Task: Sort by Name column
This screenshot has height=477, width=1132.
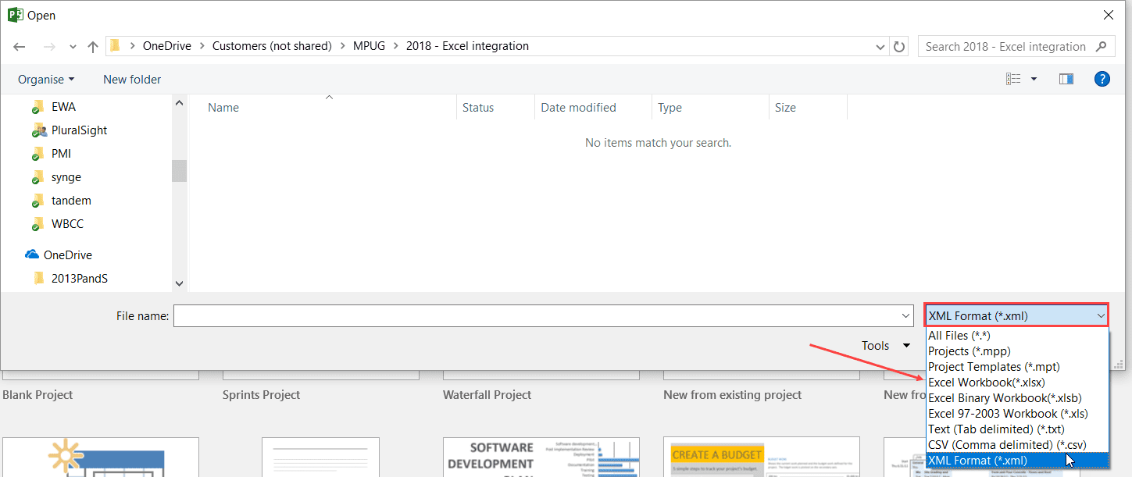Action: point(223,108)
